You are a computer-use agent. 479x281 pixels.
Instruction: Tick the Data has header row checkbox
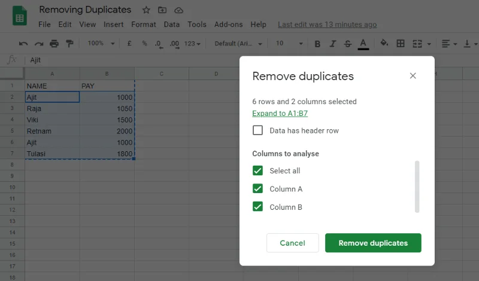pos(257,130)
